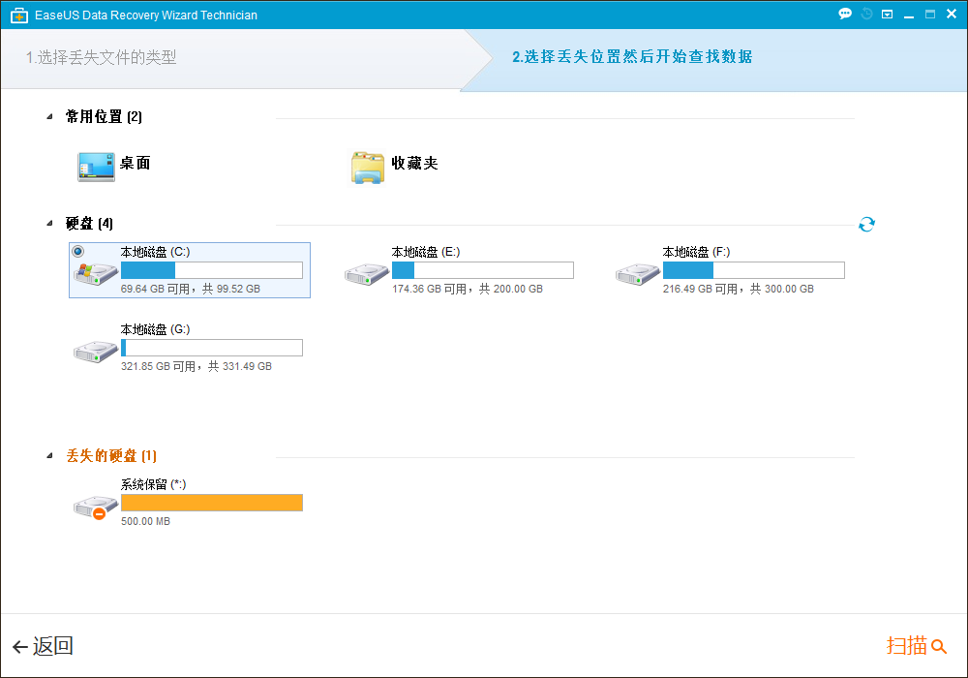This screenshot has width=968, height=678.
Task: Click the EaseUS app logo icon
Action: [x=19, y=15]
